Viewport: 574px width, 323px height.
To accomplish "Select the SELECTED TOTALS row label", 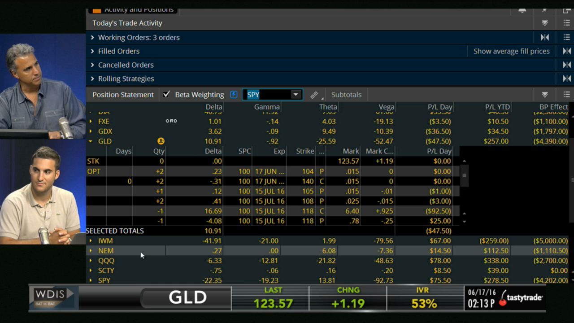I will [115, 231].
